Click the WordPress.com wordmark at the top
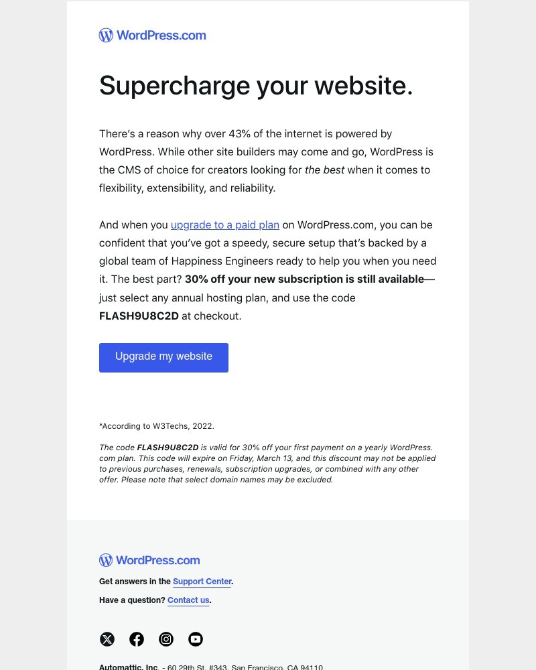536x670 pixels. tap(161, 36)
